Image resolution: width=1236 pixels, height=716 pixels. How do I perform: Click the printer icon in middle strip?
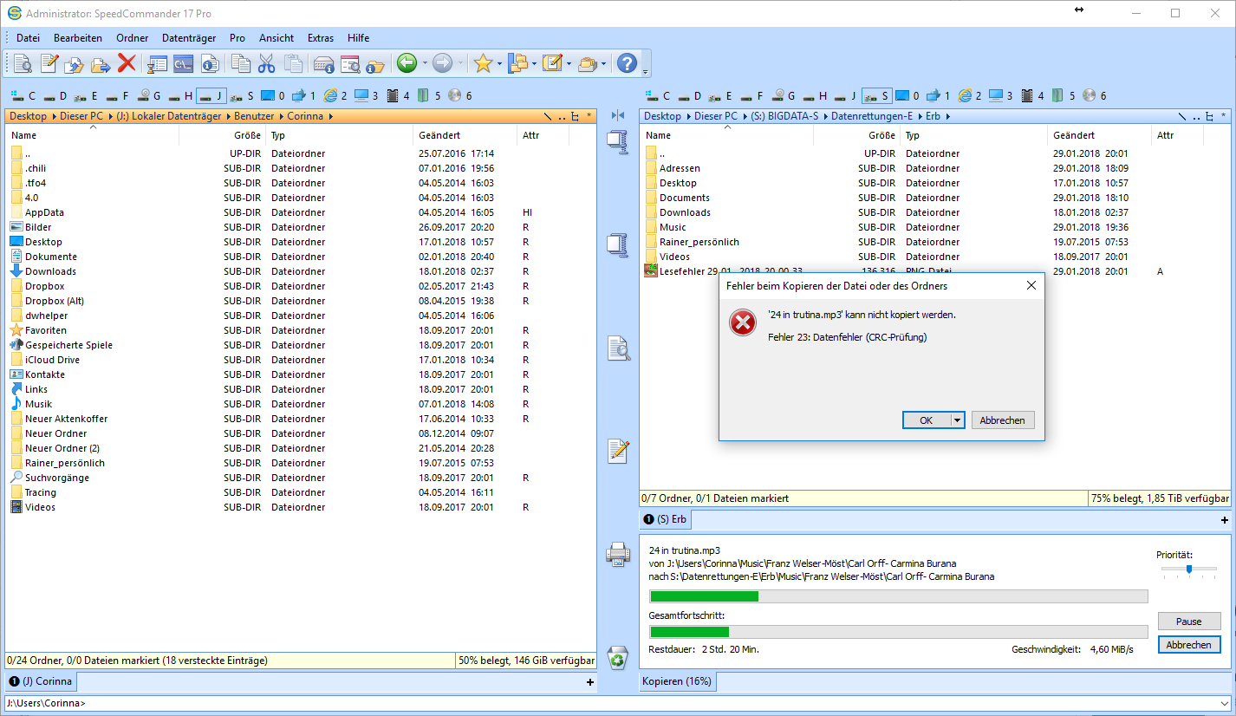pyautogui.click(x=617, y=553)
